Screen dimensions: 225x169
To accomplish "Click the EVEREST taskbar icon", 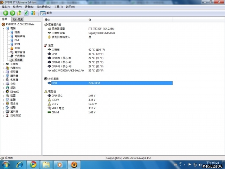I will (x=74, y=165).
